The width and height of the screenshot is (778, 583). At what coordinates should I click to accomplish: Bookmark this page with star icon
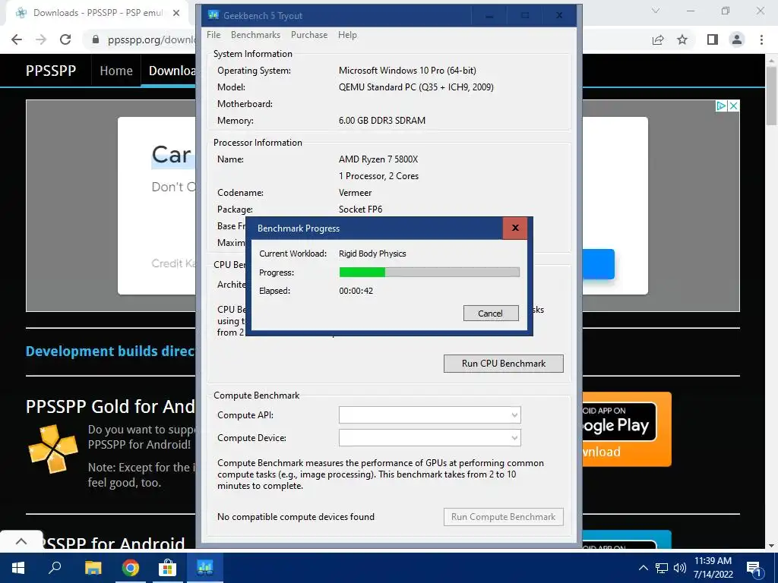(682, 39)
